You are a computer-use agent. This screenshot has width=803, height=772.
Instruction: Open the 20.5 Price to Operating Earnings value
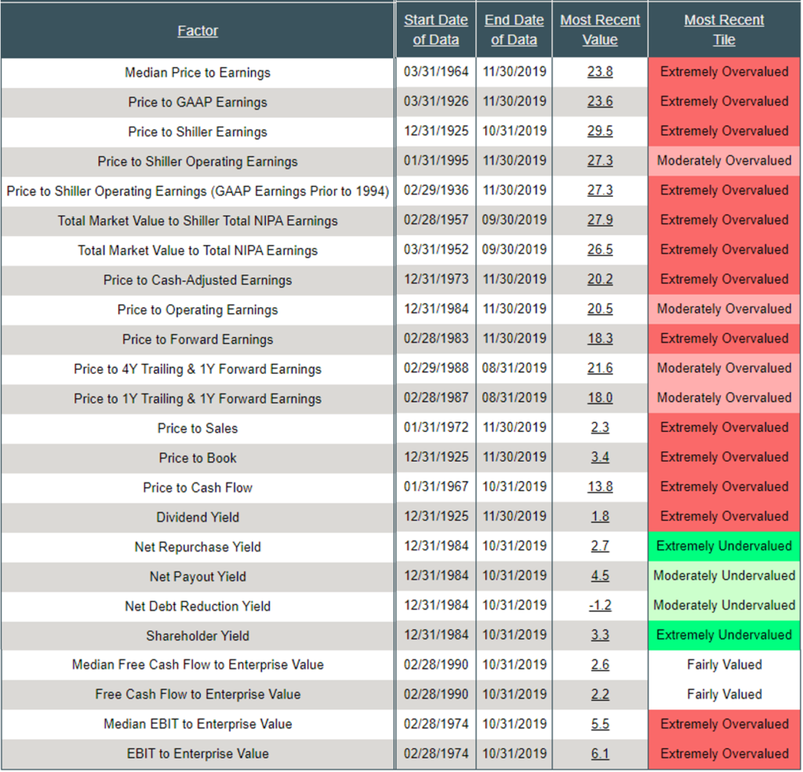click(x=600, y=310)
